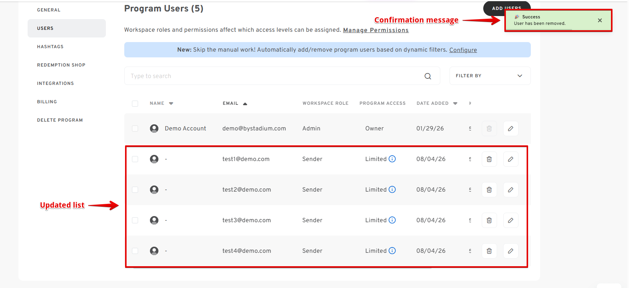Open the Hashtags section
Image resolution: width=629 pixels, height=288 pixels.
[50, 47]
